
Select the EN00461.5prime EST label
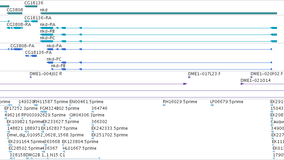click(86, 102)
